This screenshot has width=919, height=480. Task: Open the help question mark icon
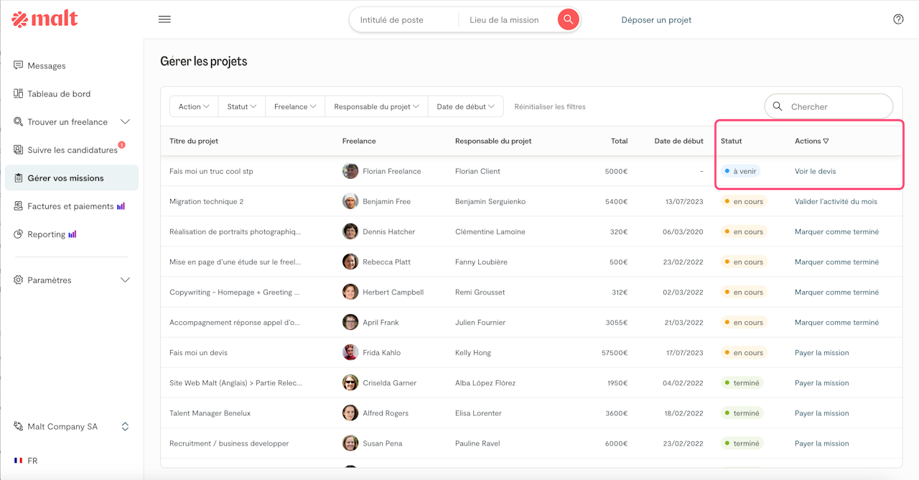898,19
